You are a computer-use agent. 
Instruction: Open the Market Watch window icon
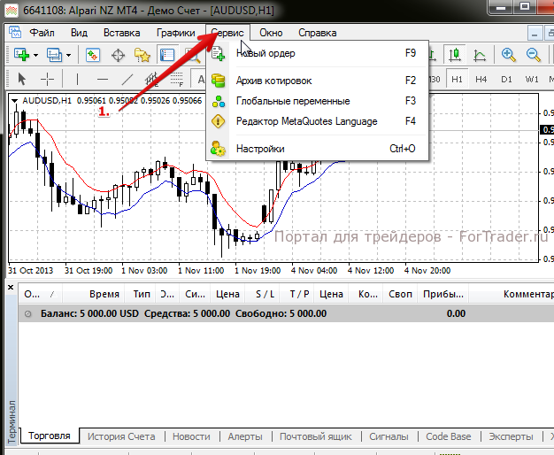pyautogui.click(x=93, y=55)
